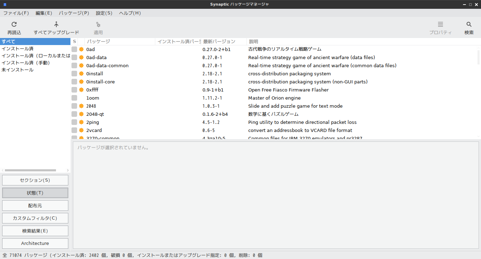Click the 再読込 reload icon

[14, 24]
